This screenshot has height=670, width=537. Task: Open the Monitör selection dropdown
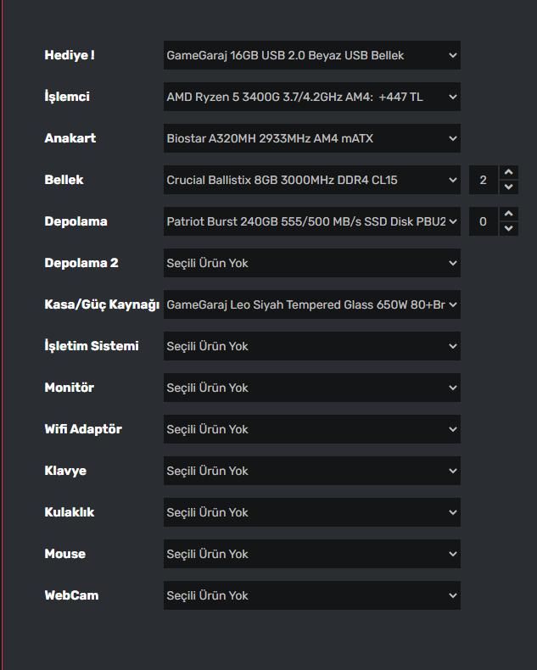(311, 388)
